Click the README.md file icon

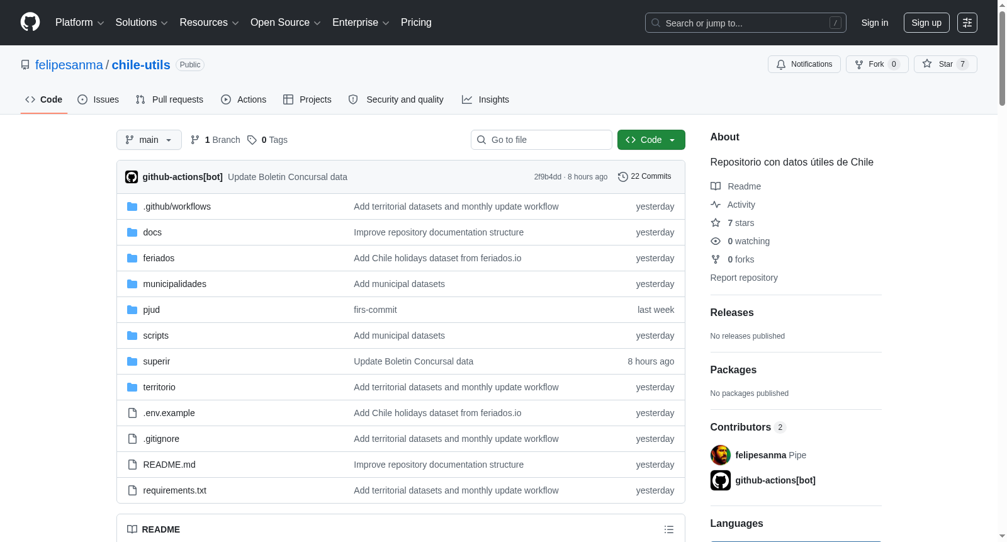coord(132,465)
